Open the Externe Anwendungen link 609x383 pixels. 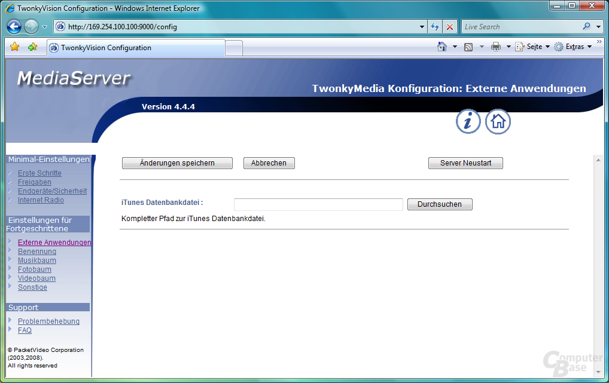tap(54, 242)
